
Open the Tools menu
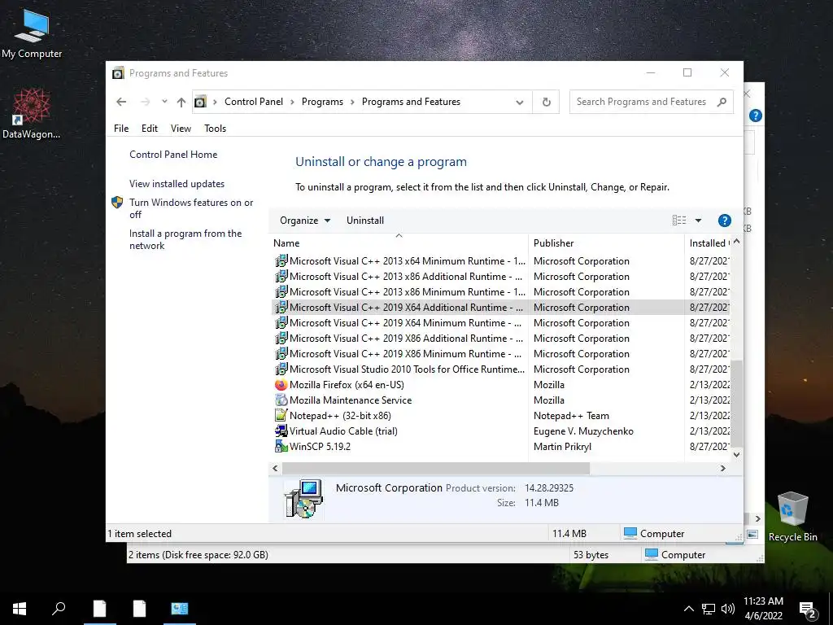[215, 129]
